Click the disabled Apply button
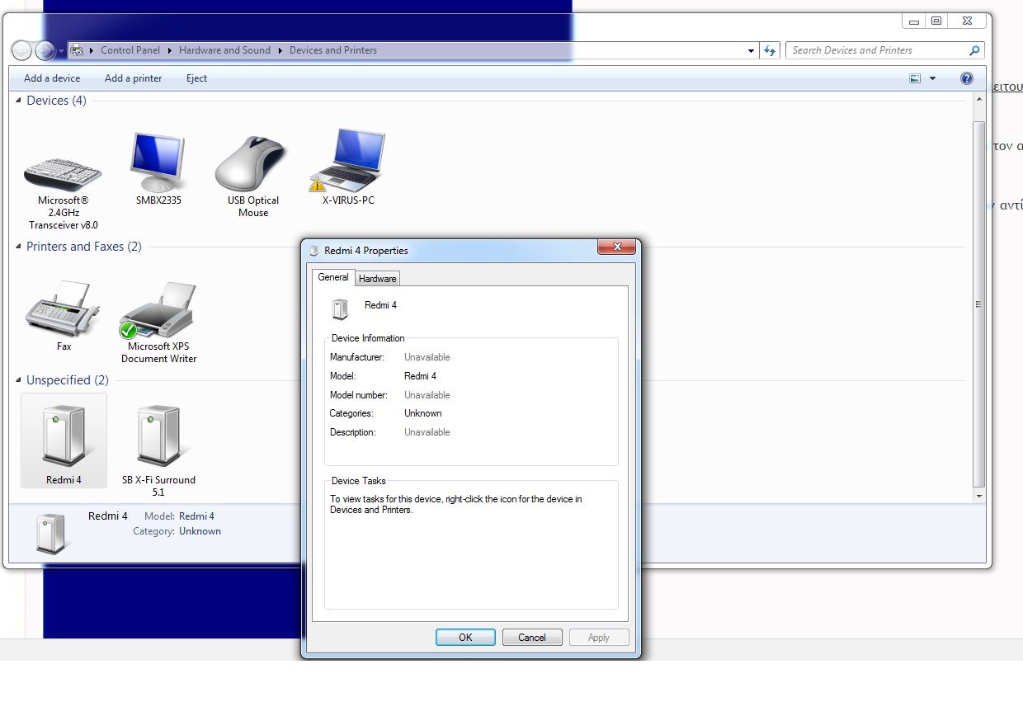Viewport: 1023px width, 716px height. (x=599, y=637)
